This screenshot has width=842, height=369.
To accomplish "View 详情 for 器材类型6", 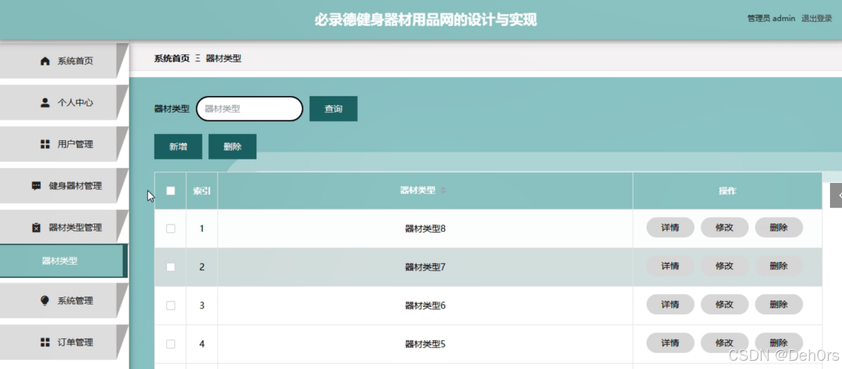I will click(670, 304).
